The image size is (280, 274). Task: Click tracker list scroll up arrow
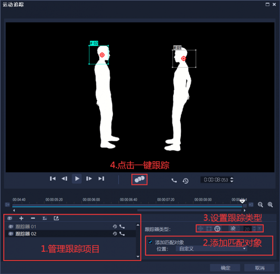tap(138, 225)
